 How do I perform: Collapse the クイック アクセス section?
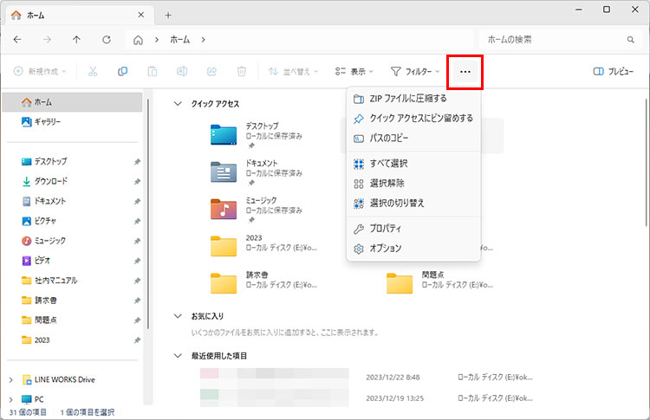(x=179, y=103)
